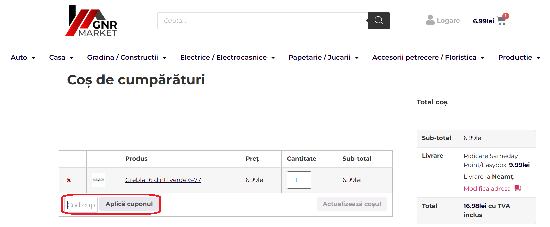Follow the Modifică adresa link
This screenshot has height=227, width=550.
[487, 189]
